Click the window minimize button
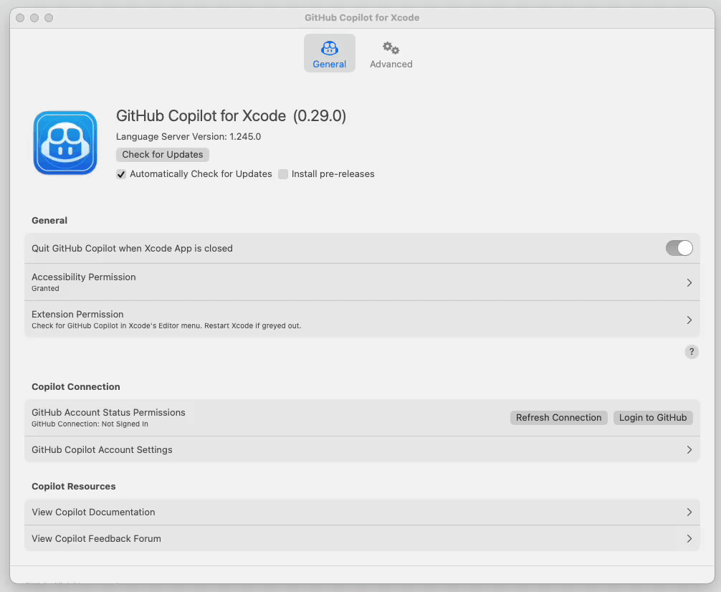Viewport: 721px width, 592px height. click(34, 18)
